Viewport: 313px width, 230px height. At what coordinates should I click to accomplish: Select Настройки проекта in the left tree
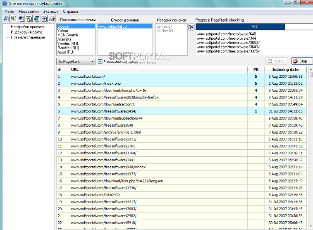click(27, 27)
